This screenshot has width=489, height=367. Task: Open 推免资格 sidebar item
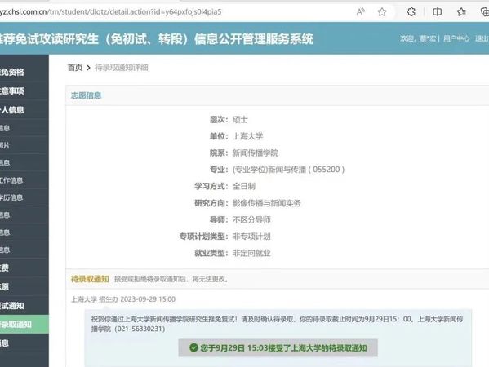24,72
